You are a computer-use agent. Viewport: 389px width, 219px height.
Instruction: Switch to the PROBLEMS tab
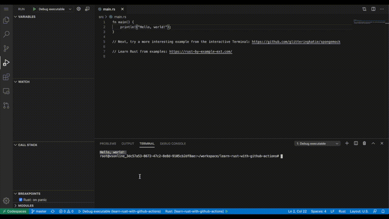(108, 144)
